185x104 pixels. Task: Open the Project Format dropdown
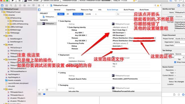click(180, 39)
